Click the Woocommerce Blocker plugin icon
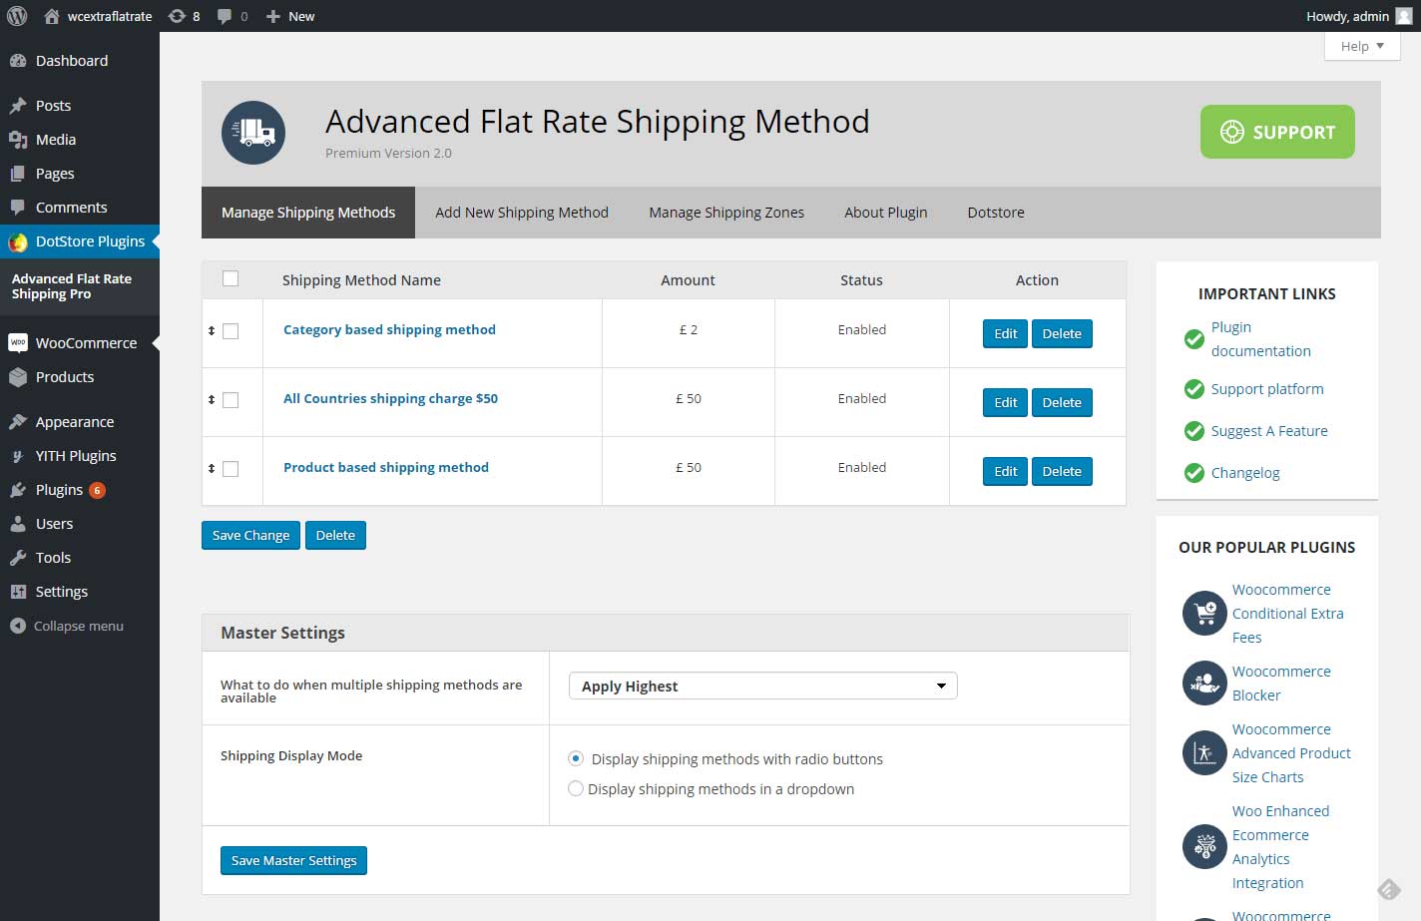Image resolution: width=1421 pixels, height=921 pixels. click(1204, 684)
